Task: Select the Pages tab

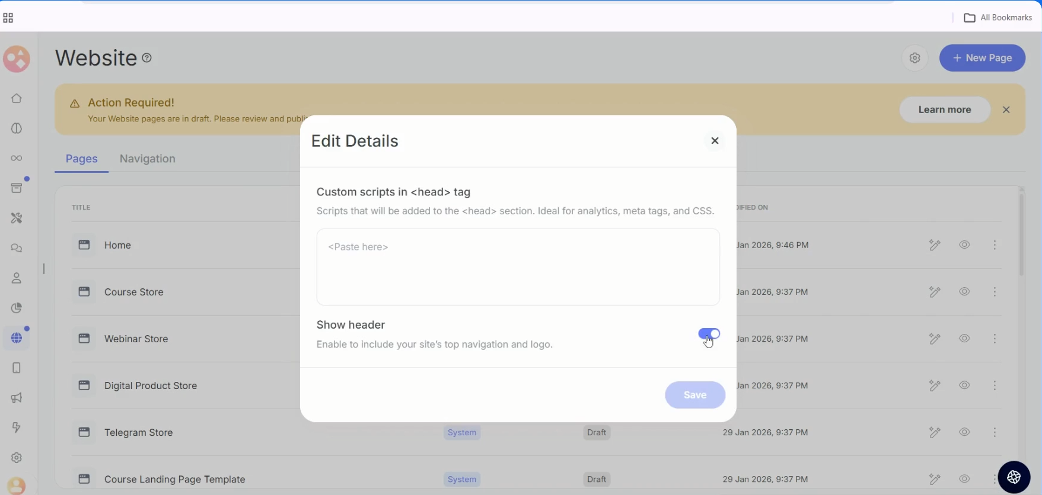Action: click(82, 159)
